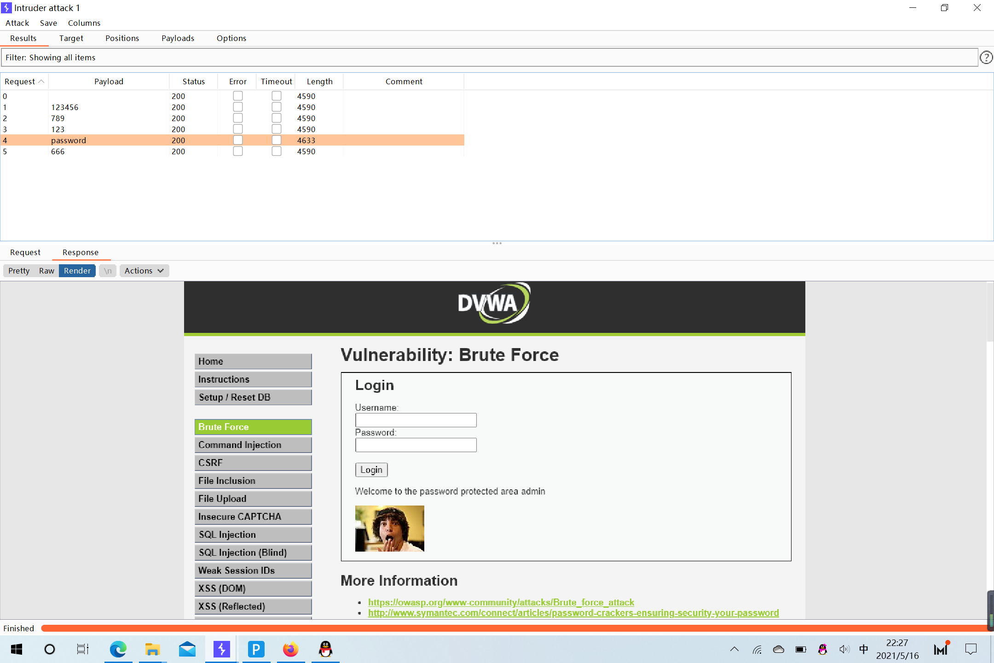Click the Render tab in response viewer
994x663 pixels.
click(77, 270)
